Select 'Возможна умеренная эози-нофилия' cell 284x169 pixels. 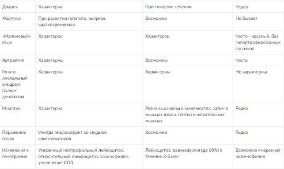(x=258, y=153)
